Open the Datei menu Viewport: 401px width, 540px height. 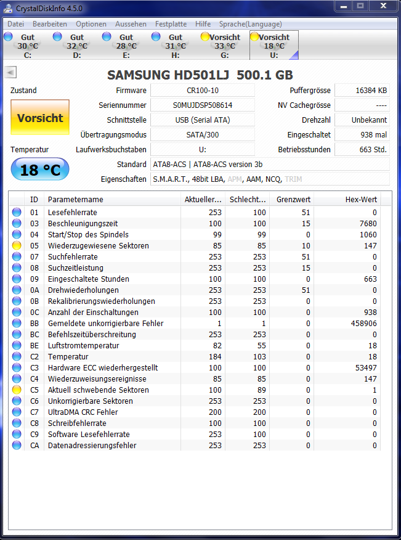[x=15, y=24]
